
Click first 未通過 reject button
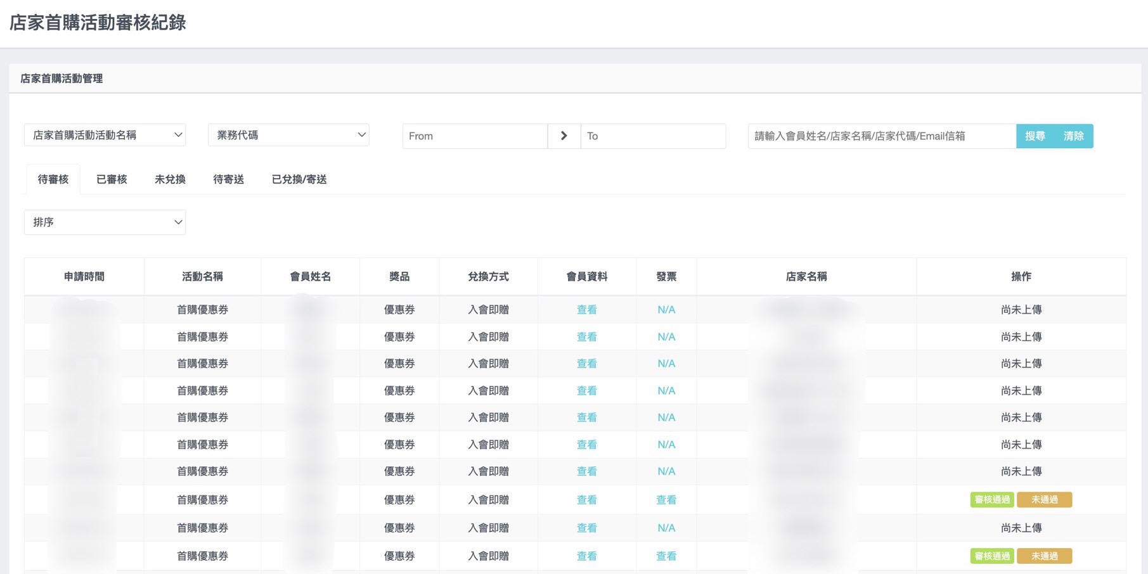click(x=1044, y=500)
